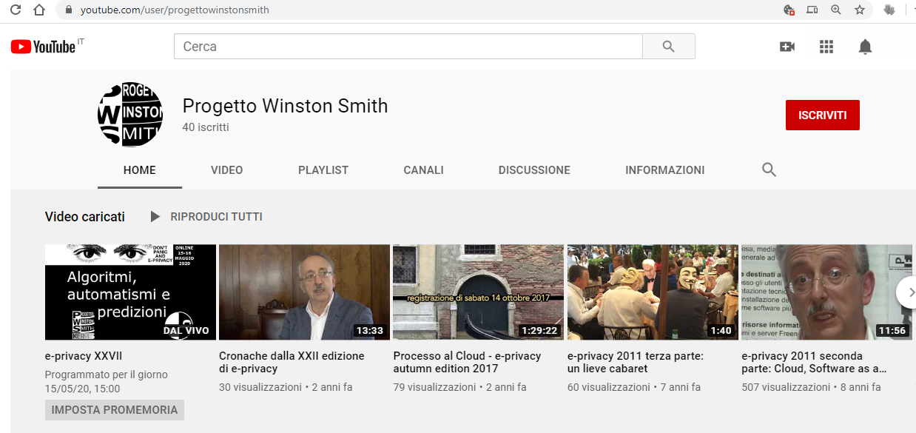Open the browser extensions puzzle icon
This screenshot has width=916, height=433.
pos(889,10)
